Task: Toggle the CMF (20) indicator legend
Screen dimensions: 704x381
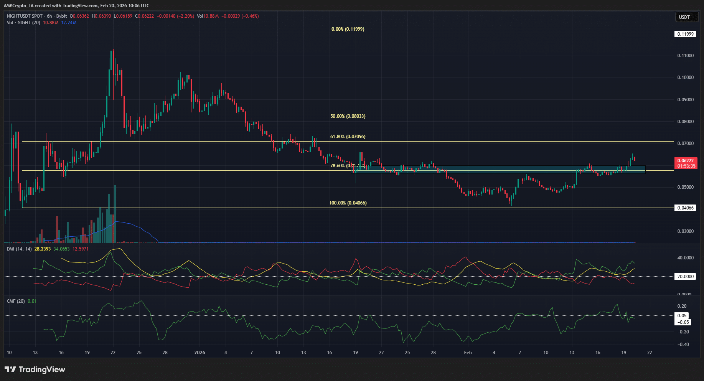Action: (16, 301)
